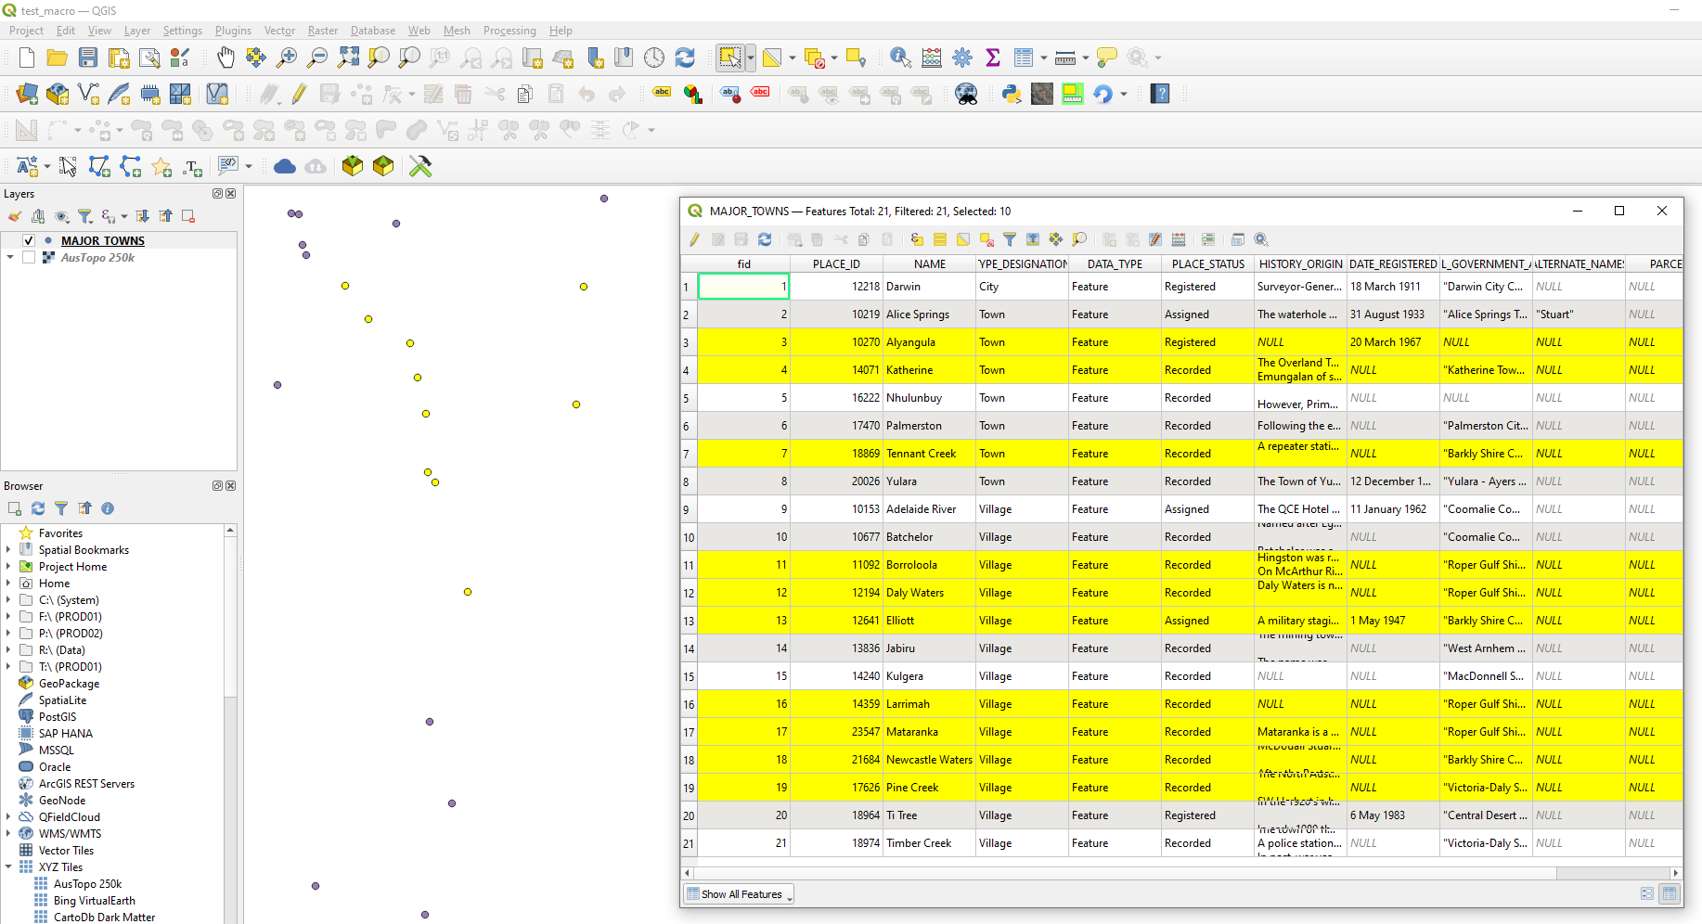Click the QFieldCloud blue cloud icon

tap(285, 166)
